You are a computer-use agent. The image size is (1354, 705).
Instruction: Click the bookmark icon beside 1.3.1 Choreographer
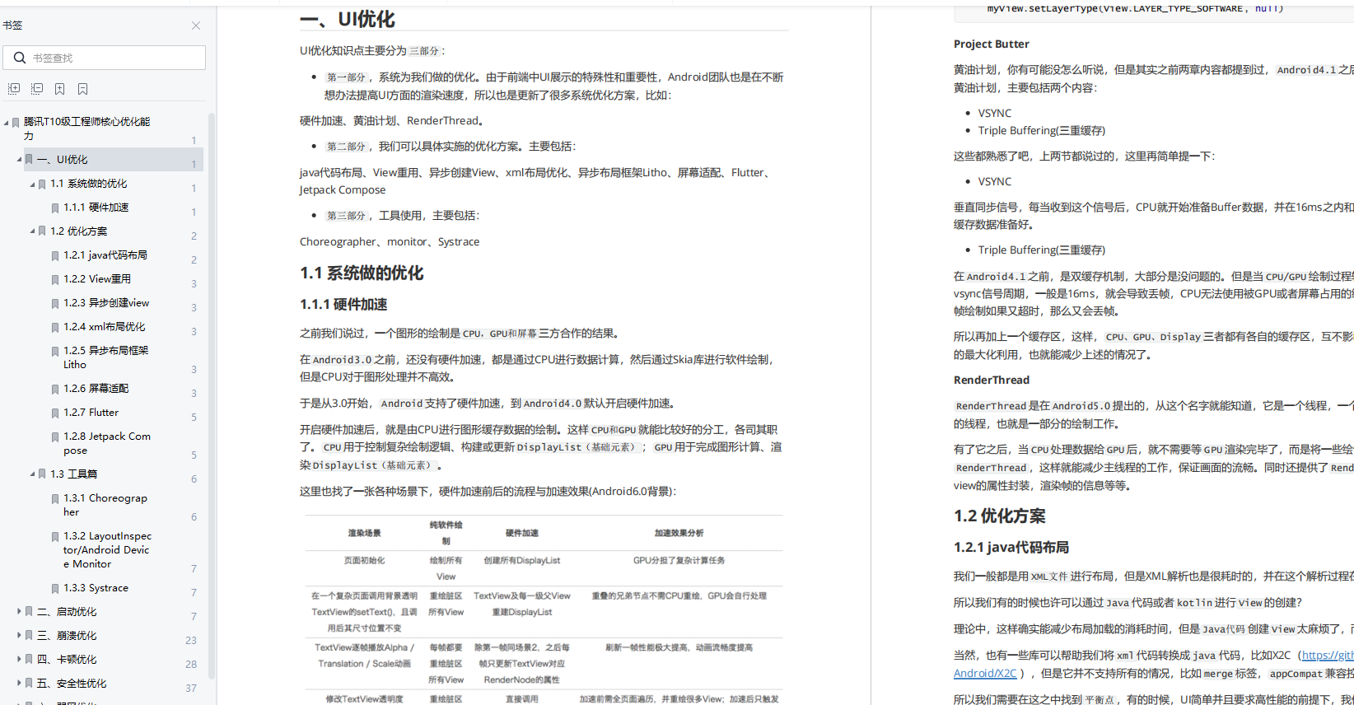(x=55, y=499)
